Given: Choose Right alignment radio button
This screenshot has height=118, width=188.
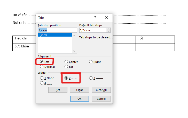Looking at the screenshot, I should (91, 62).
